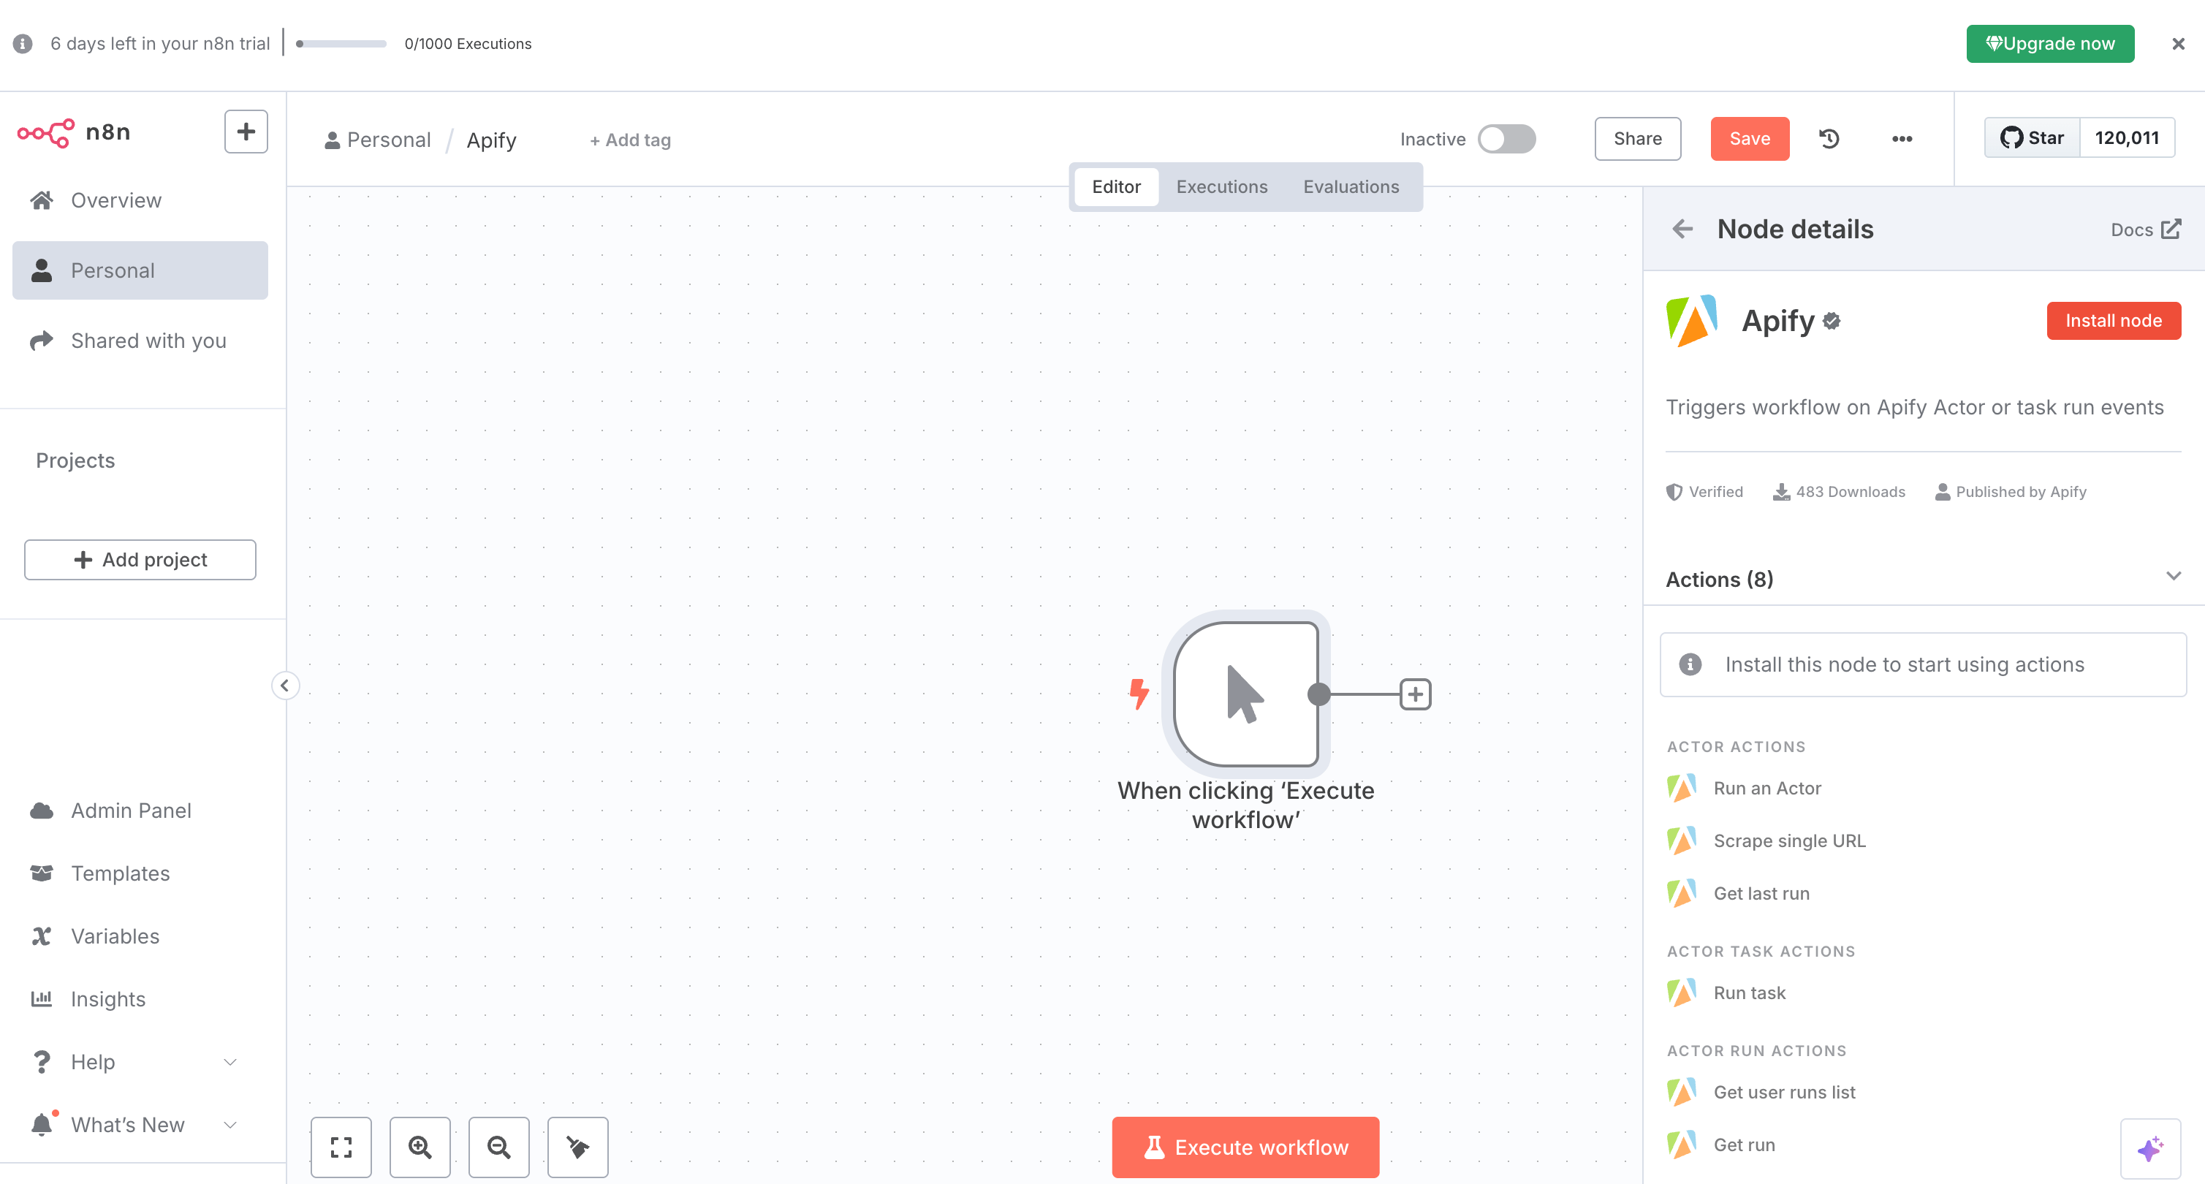Add a tag to the Apify workflow

[x=630, y=140]
